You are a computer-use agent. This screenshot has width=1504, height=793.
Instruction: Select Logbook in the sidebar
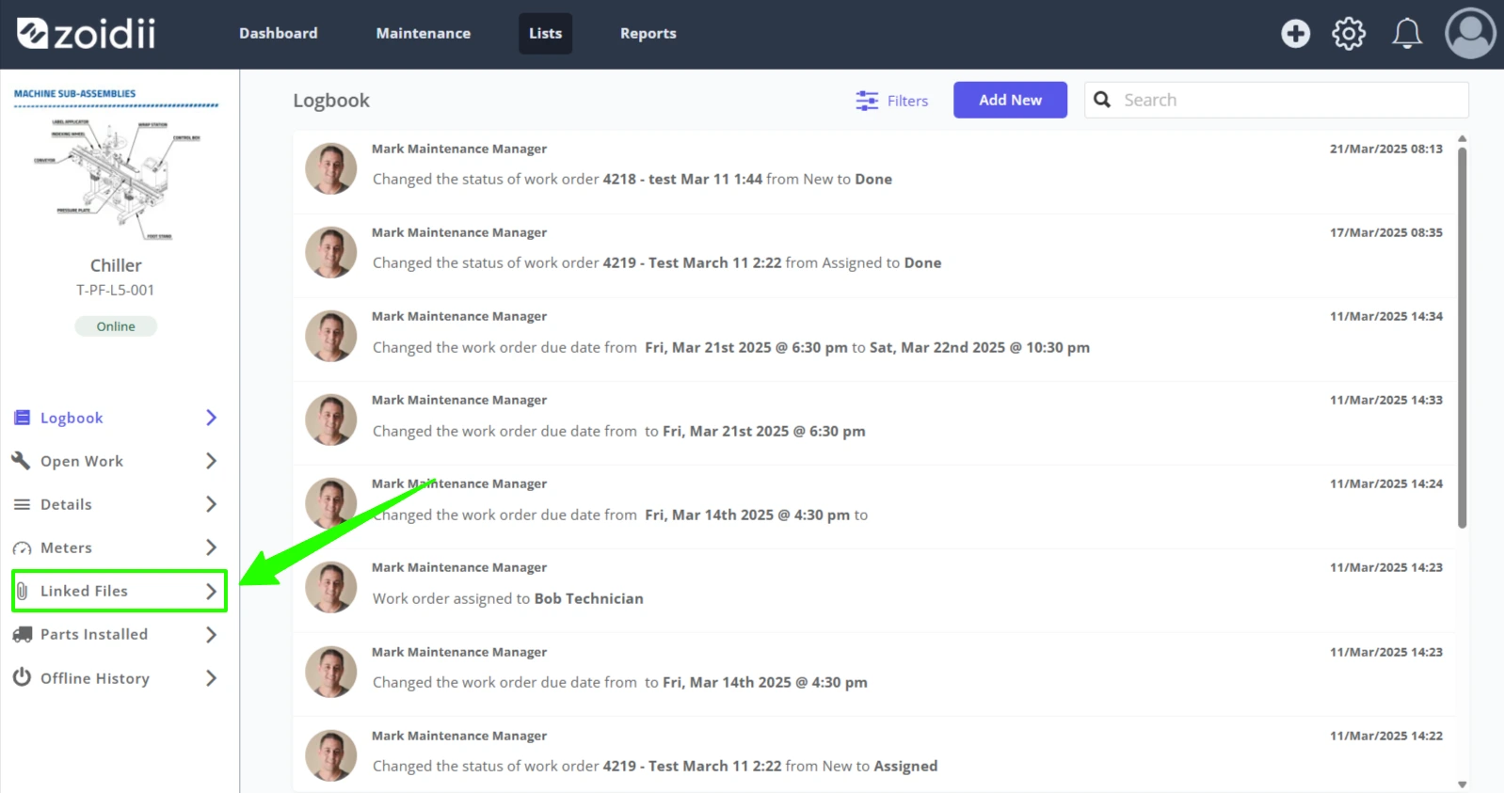(x=72, y=418)
